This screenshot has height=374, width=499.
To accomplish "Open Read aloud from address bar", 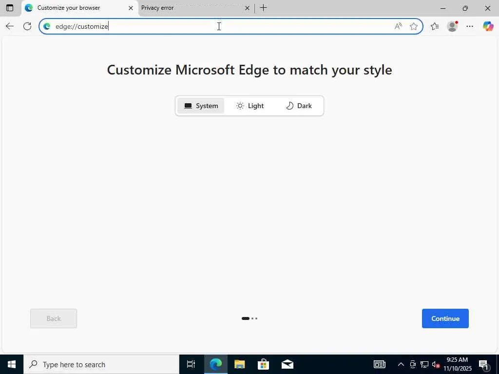I will click(398, 26).
